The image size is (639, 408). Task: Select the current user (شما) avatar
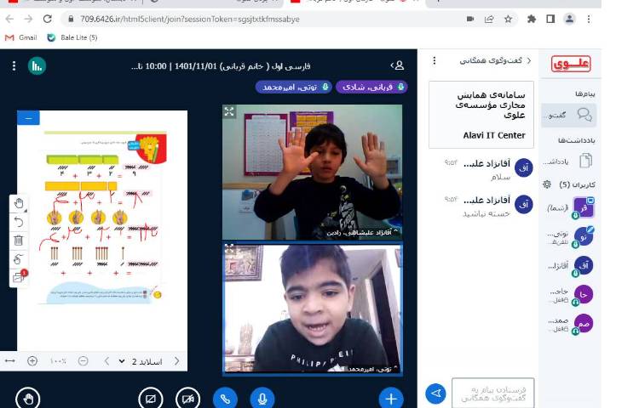[x=584, y=207]
